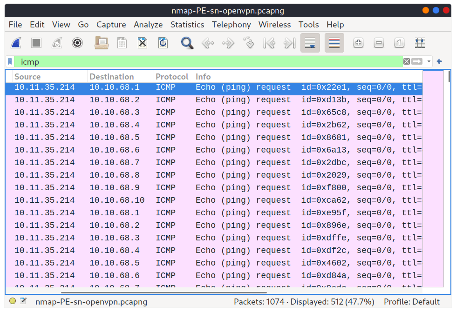Clear the icmp display filter

407,61
